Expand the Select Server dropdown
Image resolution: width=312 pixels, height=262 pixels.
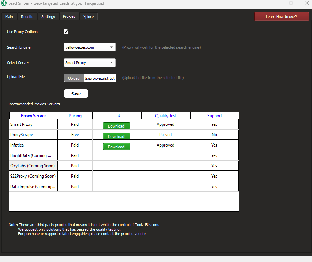pos(89,63)
